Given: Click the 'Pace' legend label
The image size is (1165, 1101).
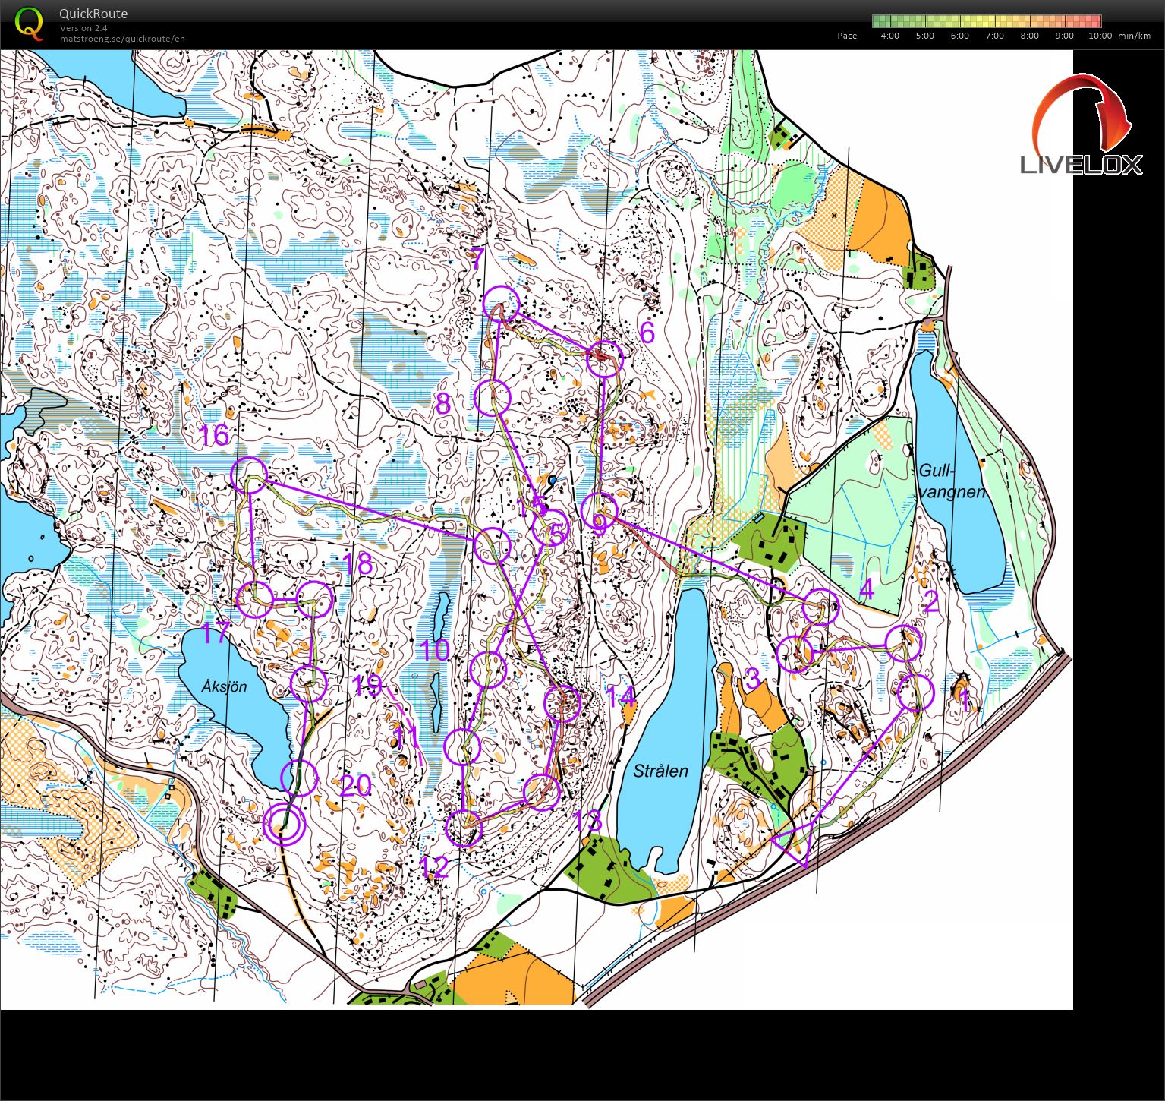Looking at the screenshot, I should click(x=847, y=36).
